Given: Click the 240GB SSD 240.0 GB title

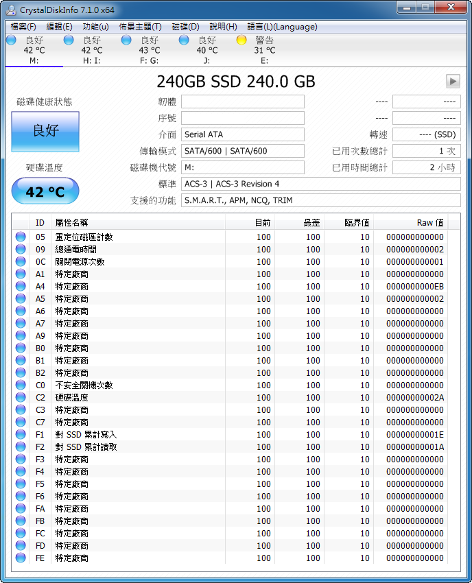Looking at the screenshot, I should click(236, 82).
